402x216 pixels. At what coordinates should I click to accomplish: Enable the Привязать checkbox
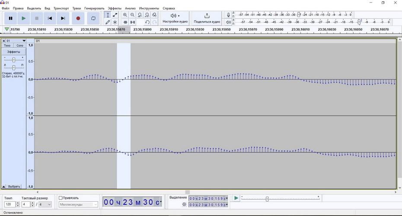tap(61, 198)
